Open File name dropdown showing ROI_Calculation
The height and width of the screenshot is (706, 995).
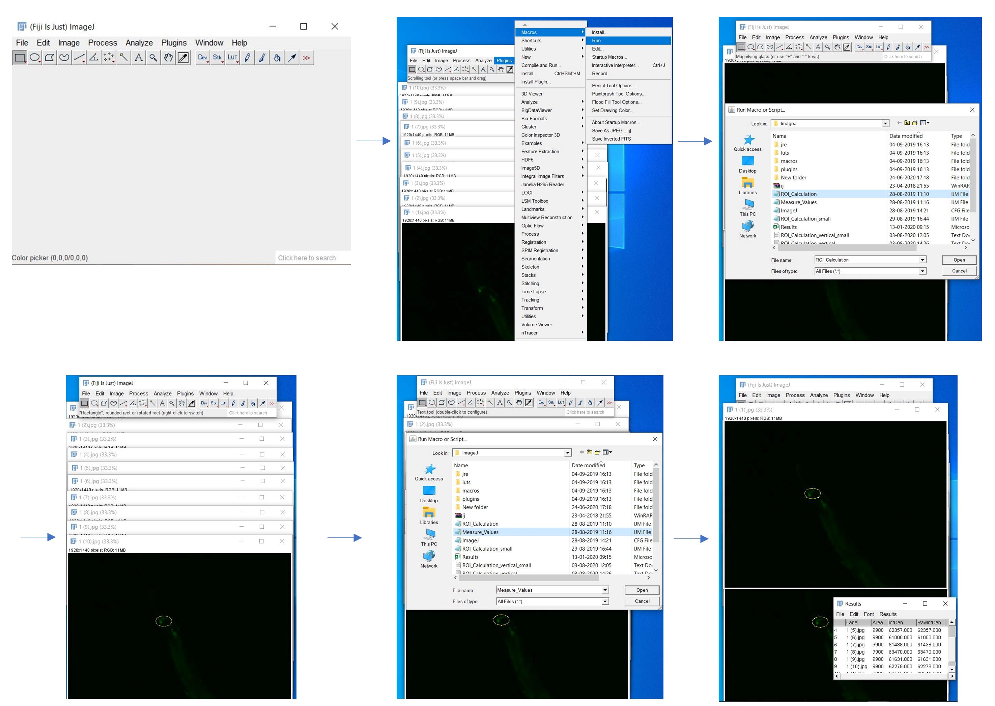922,260
